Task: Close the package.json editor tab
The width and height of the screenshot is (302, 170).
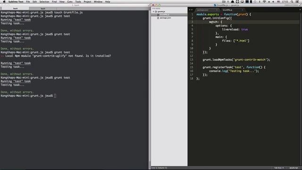Action: pos(217,10)
